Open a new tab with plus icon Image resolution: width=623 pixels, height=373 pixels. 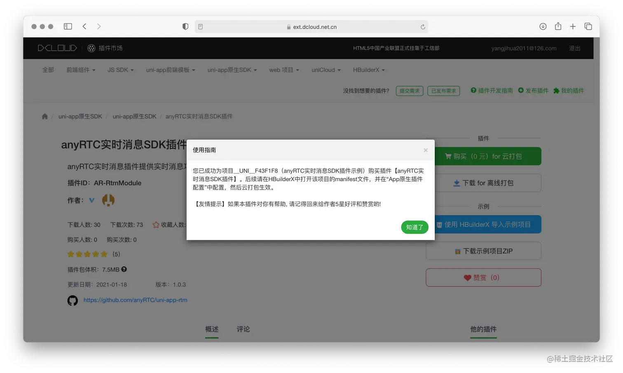[x=573, y=26]
